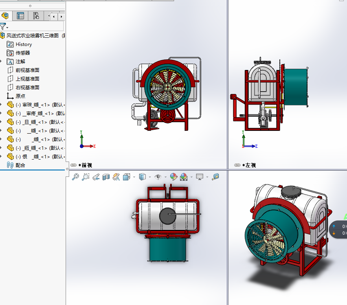Toggle the Hide/Show Items eye icon
This screenshot has height=305, width=347.
[158, 177]
